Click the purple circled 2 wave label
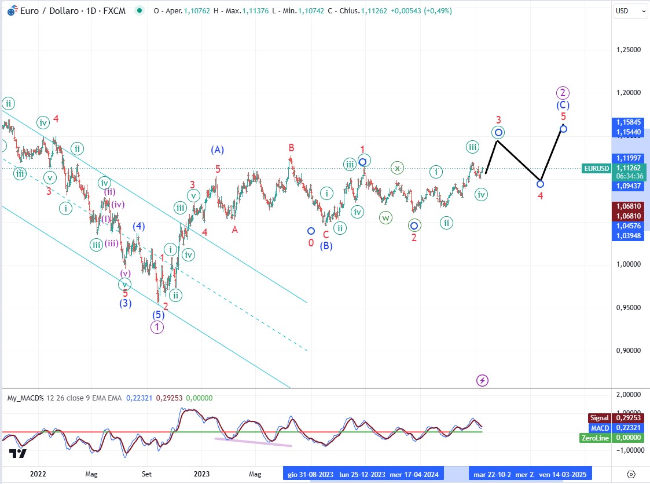 [563, 93]
